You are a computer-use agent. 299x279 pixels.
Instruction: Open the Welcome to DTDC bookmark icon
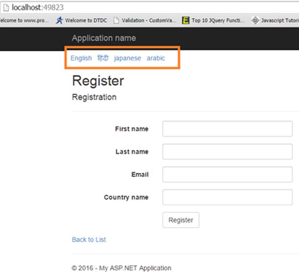coord(59,20)
